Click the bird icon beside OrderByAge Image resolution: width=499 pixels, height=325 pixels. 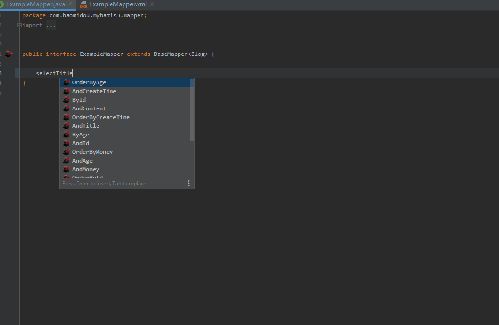point(67,82)
